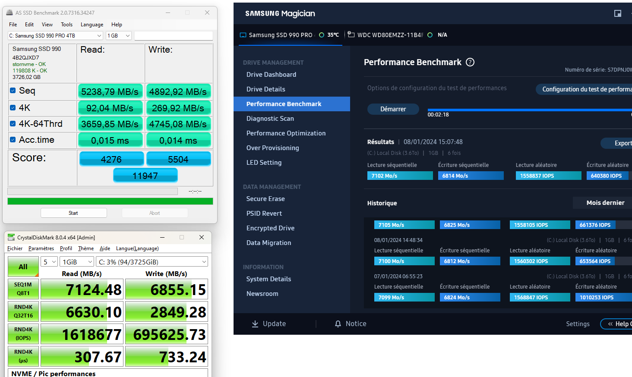Click the WDC WD80EMZZ drive icon
Screen dimensions: 632x377
[351, 35]
